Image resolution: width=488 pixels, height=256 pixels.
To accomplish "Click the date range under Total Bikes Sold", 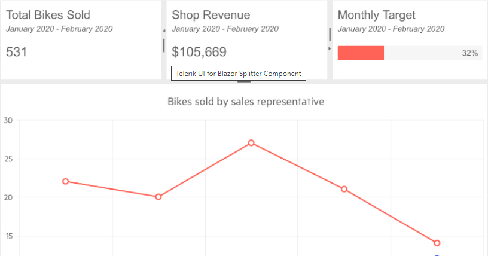I will point(59,29).
